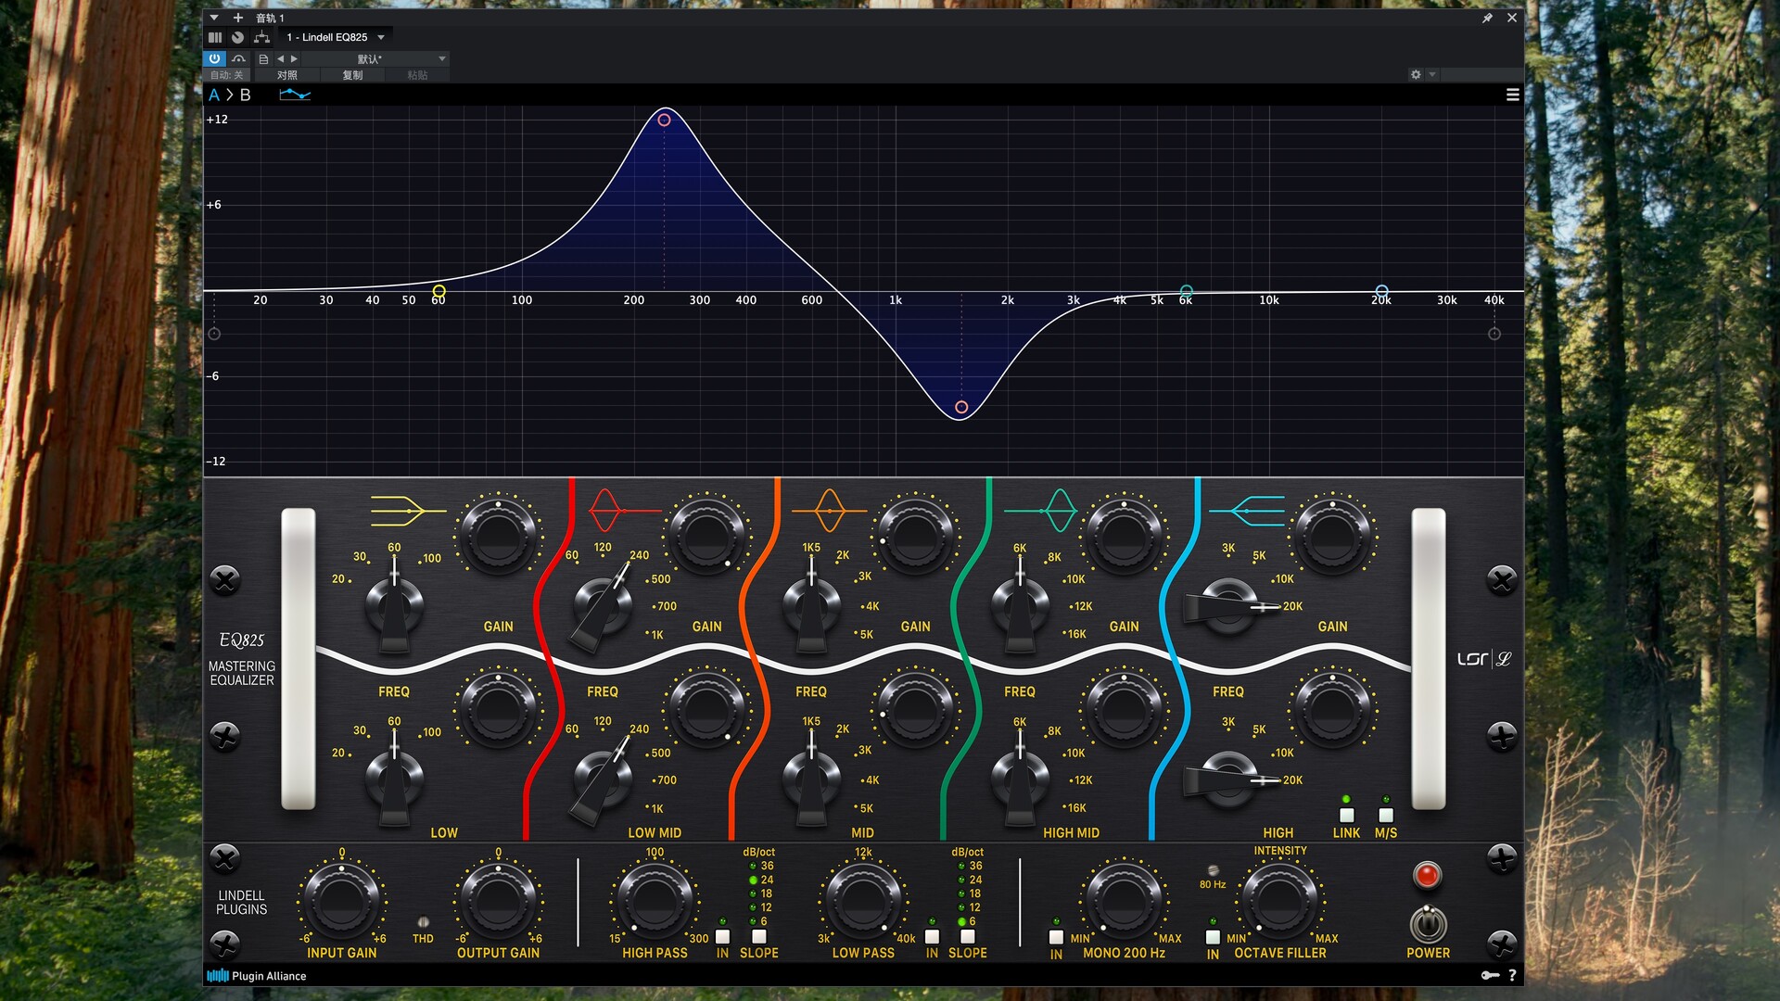Click the LOW PASS frequency knob
This screenshot has width=1780, height=1001.
(863, 901)
